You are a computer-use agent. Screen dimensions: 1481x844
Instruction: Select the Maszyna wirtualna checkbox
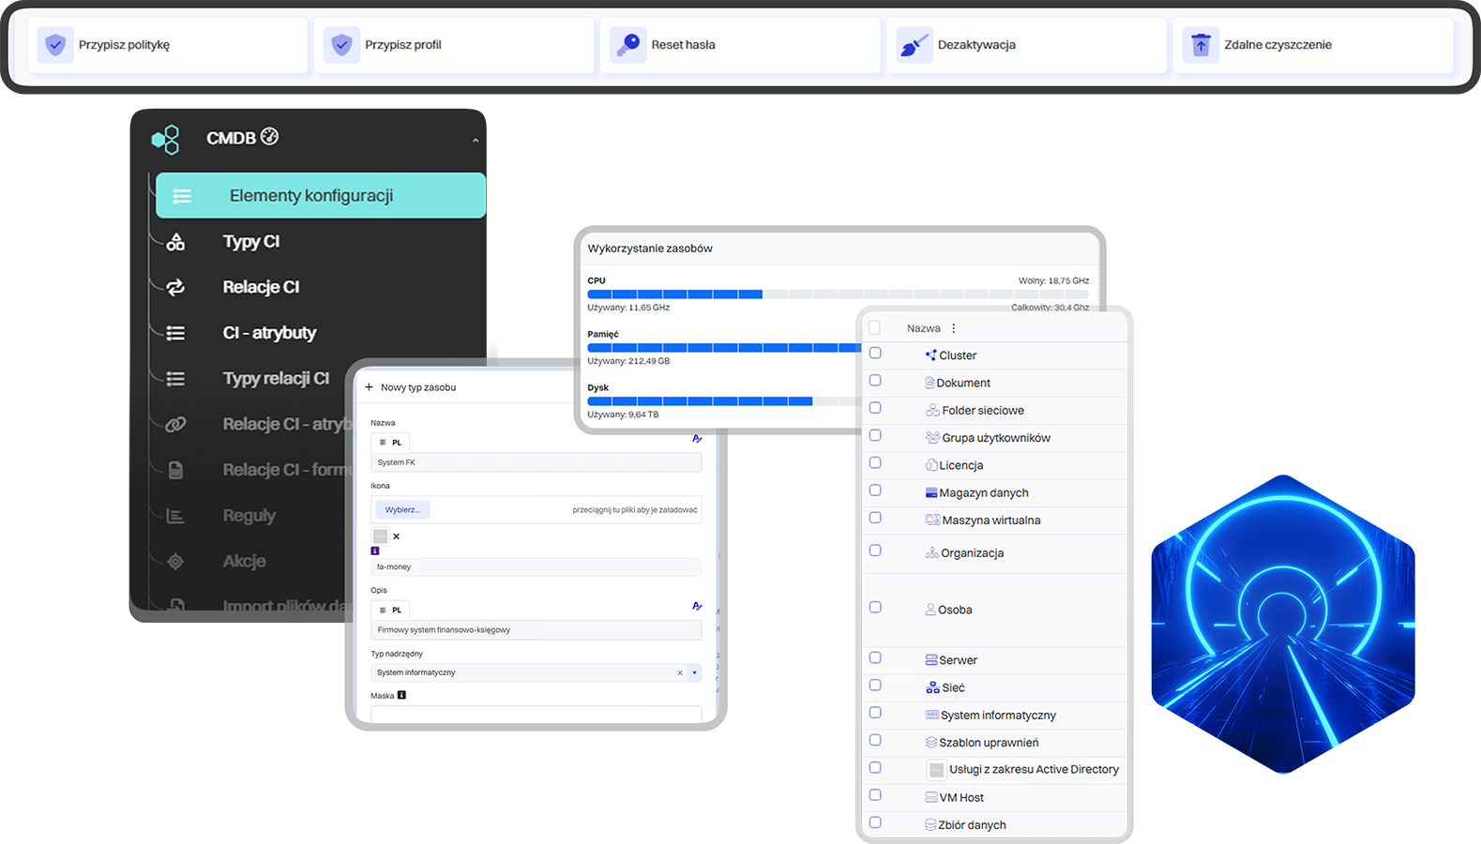pyautogui.click(x=875, y=518)
